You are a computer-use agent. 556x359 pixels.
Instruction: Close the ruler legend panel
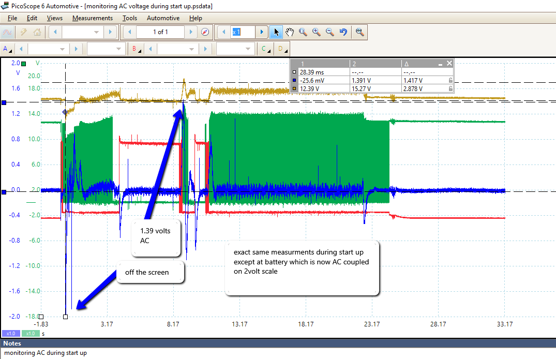click(x=449, y=63)
